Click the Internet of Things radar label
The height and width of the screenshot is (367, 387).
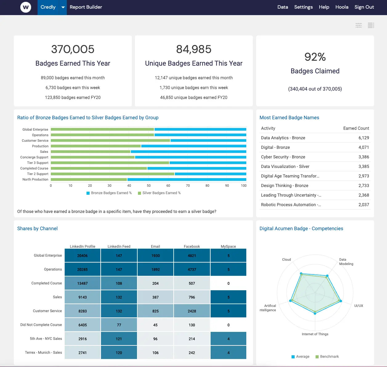pos(315,334)
